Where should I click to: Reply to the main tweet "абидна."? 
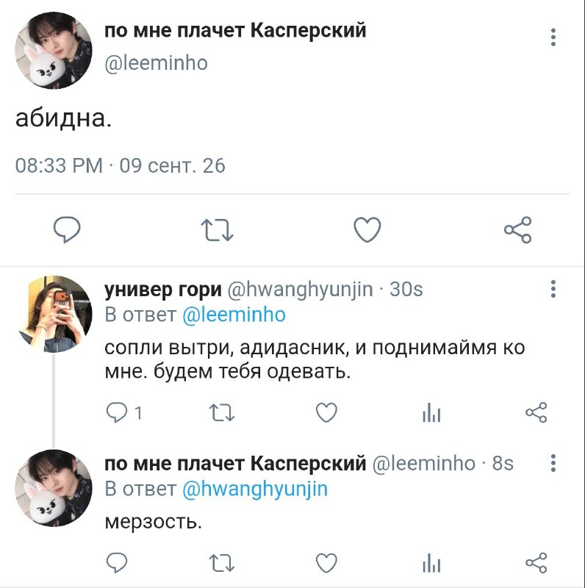67,229
